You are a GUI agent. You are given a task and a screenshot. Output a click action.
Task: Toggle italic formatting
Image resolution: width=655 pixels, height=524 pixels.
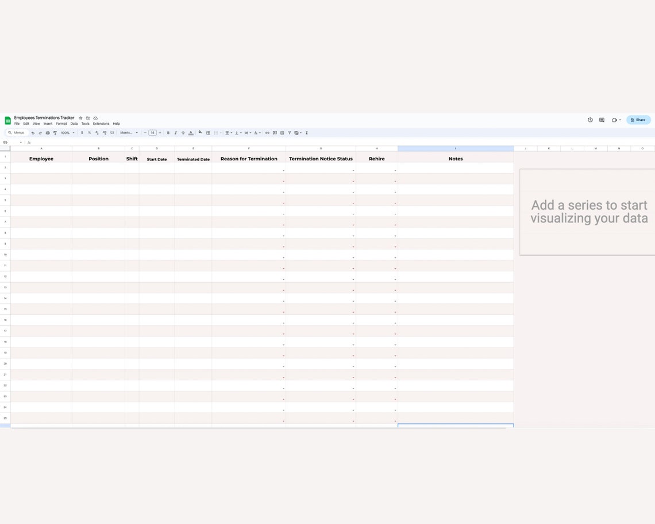coord(175,133)
